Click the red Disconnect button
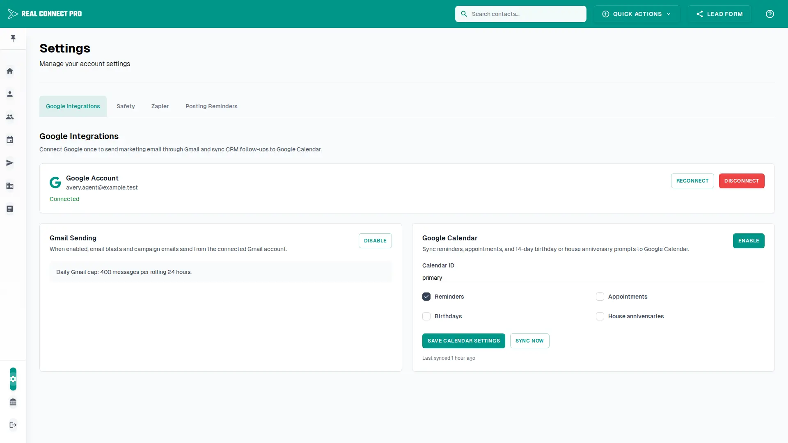 click(742, 181)
